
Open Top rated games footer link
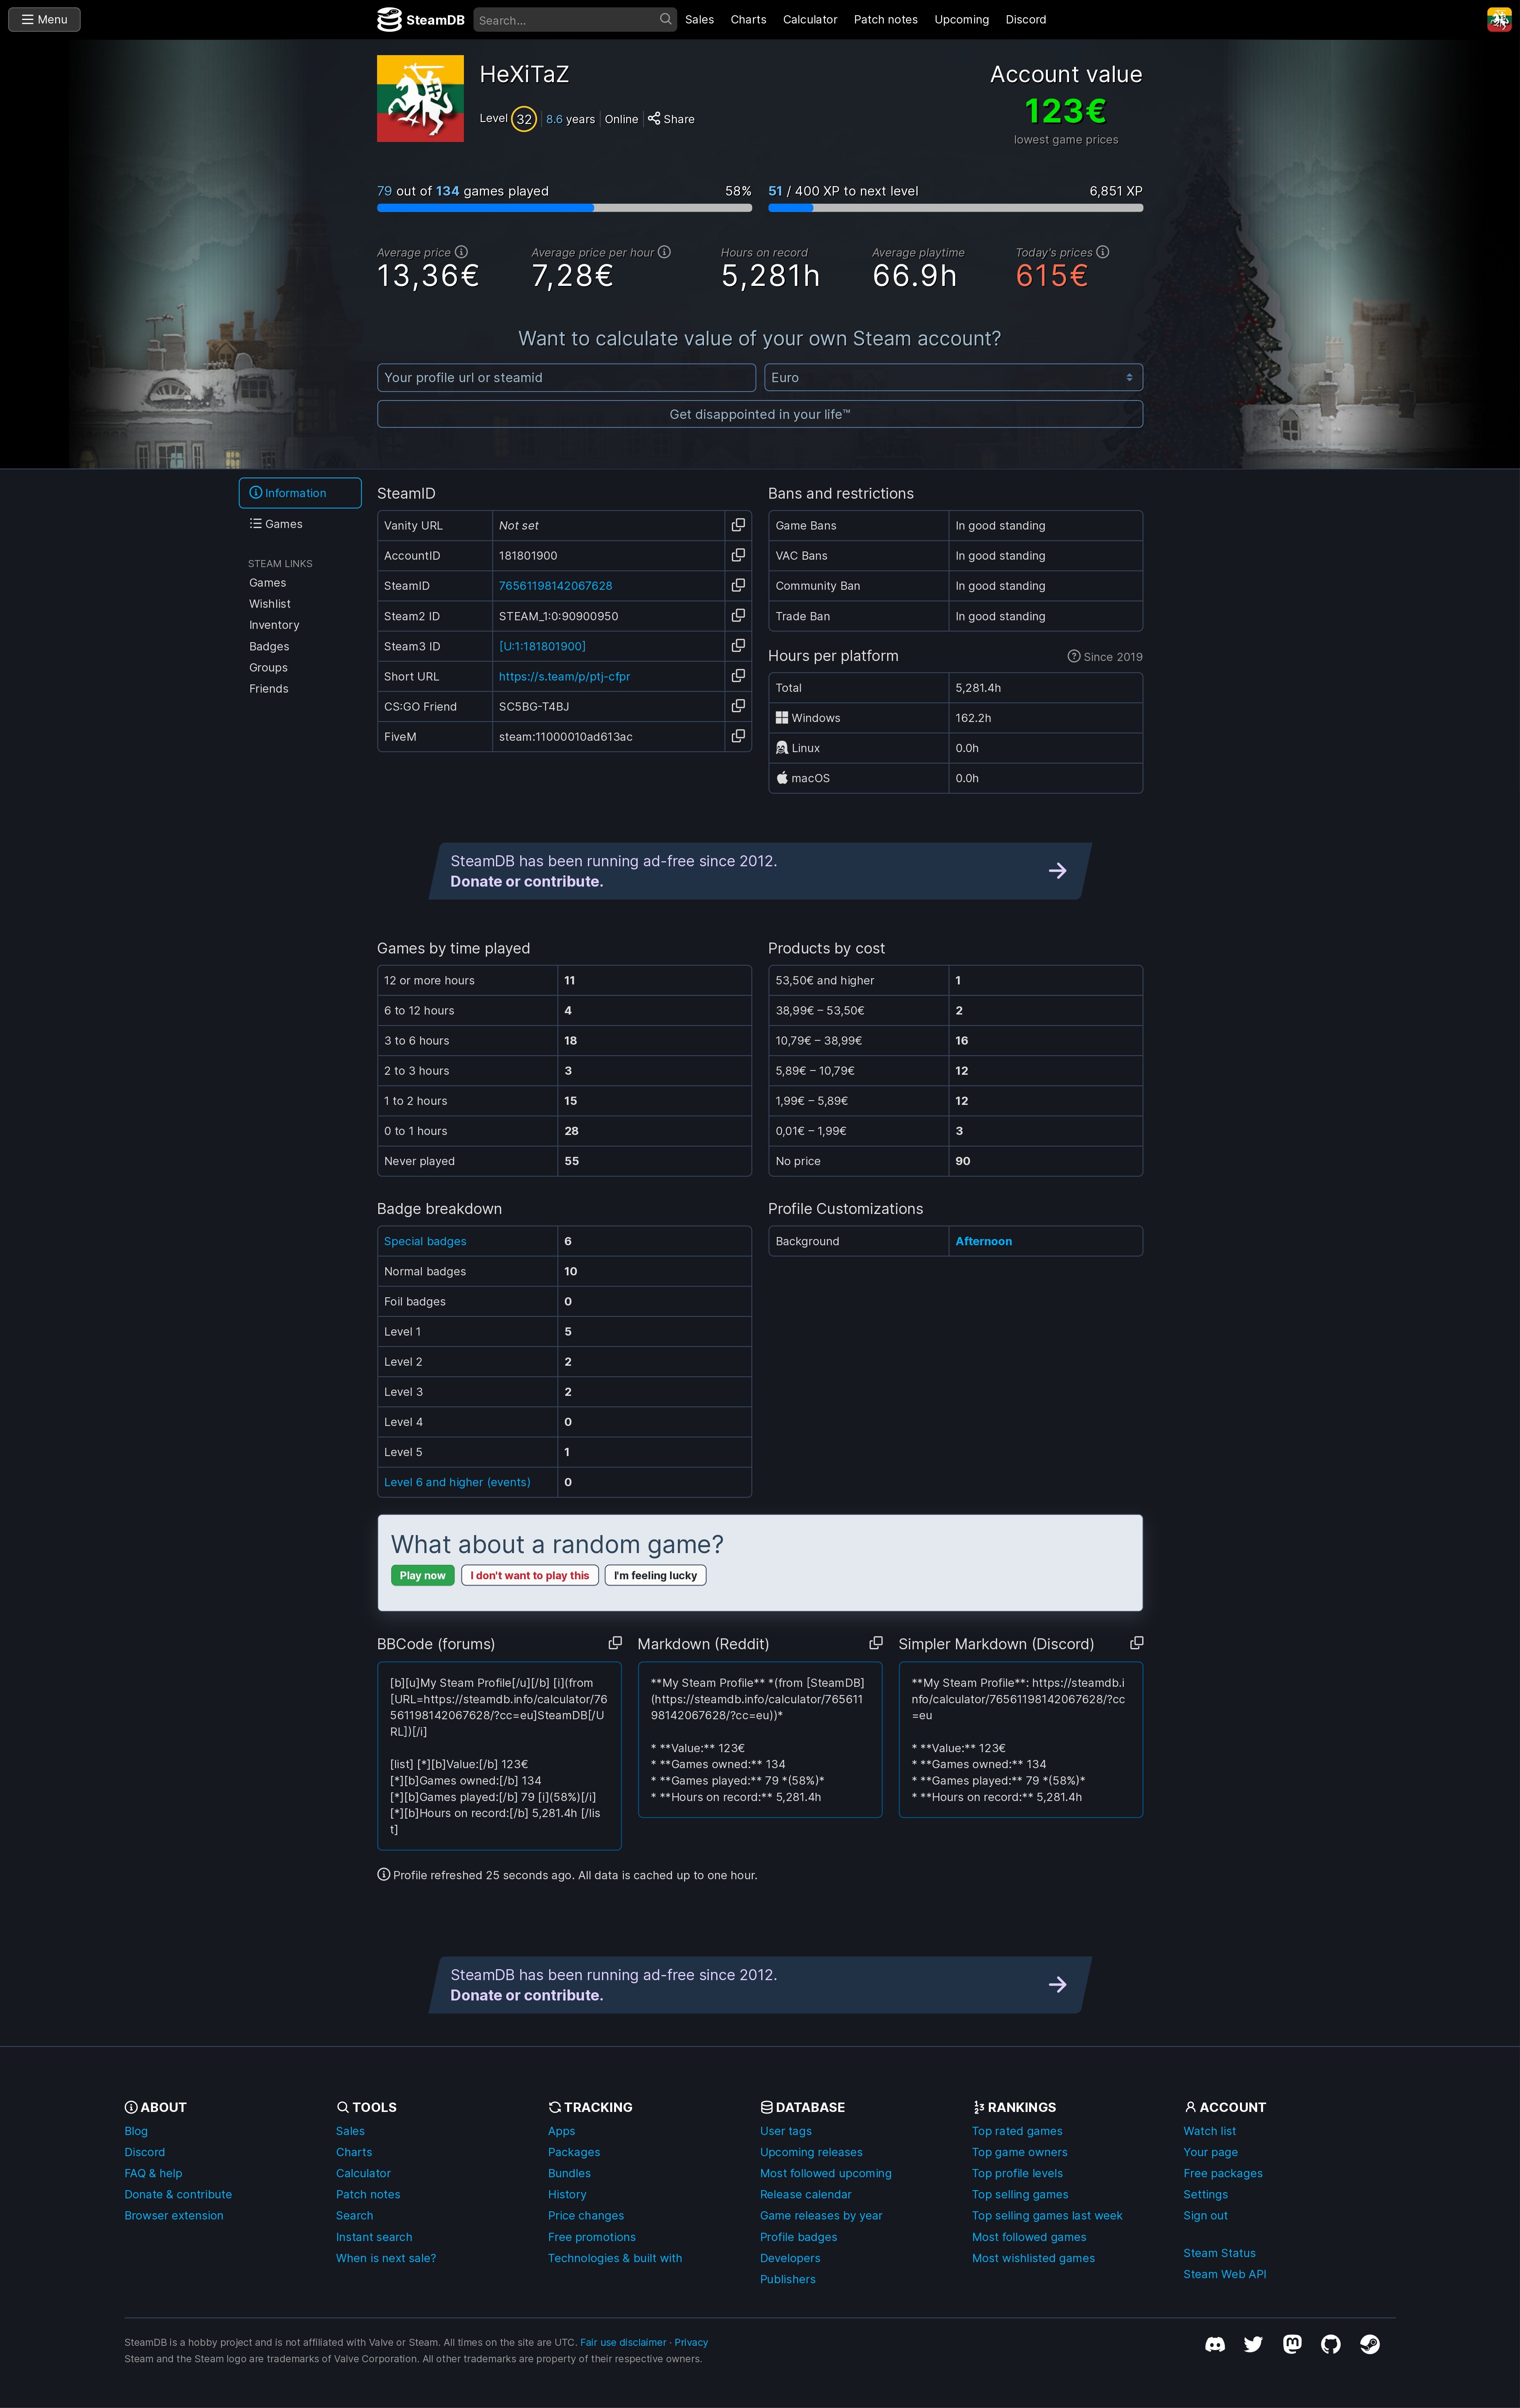coord(1017,2131)
